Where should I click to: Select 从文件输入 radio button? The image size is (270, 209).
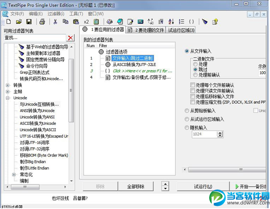[x=187, y=51]
